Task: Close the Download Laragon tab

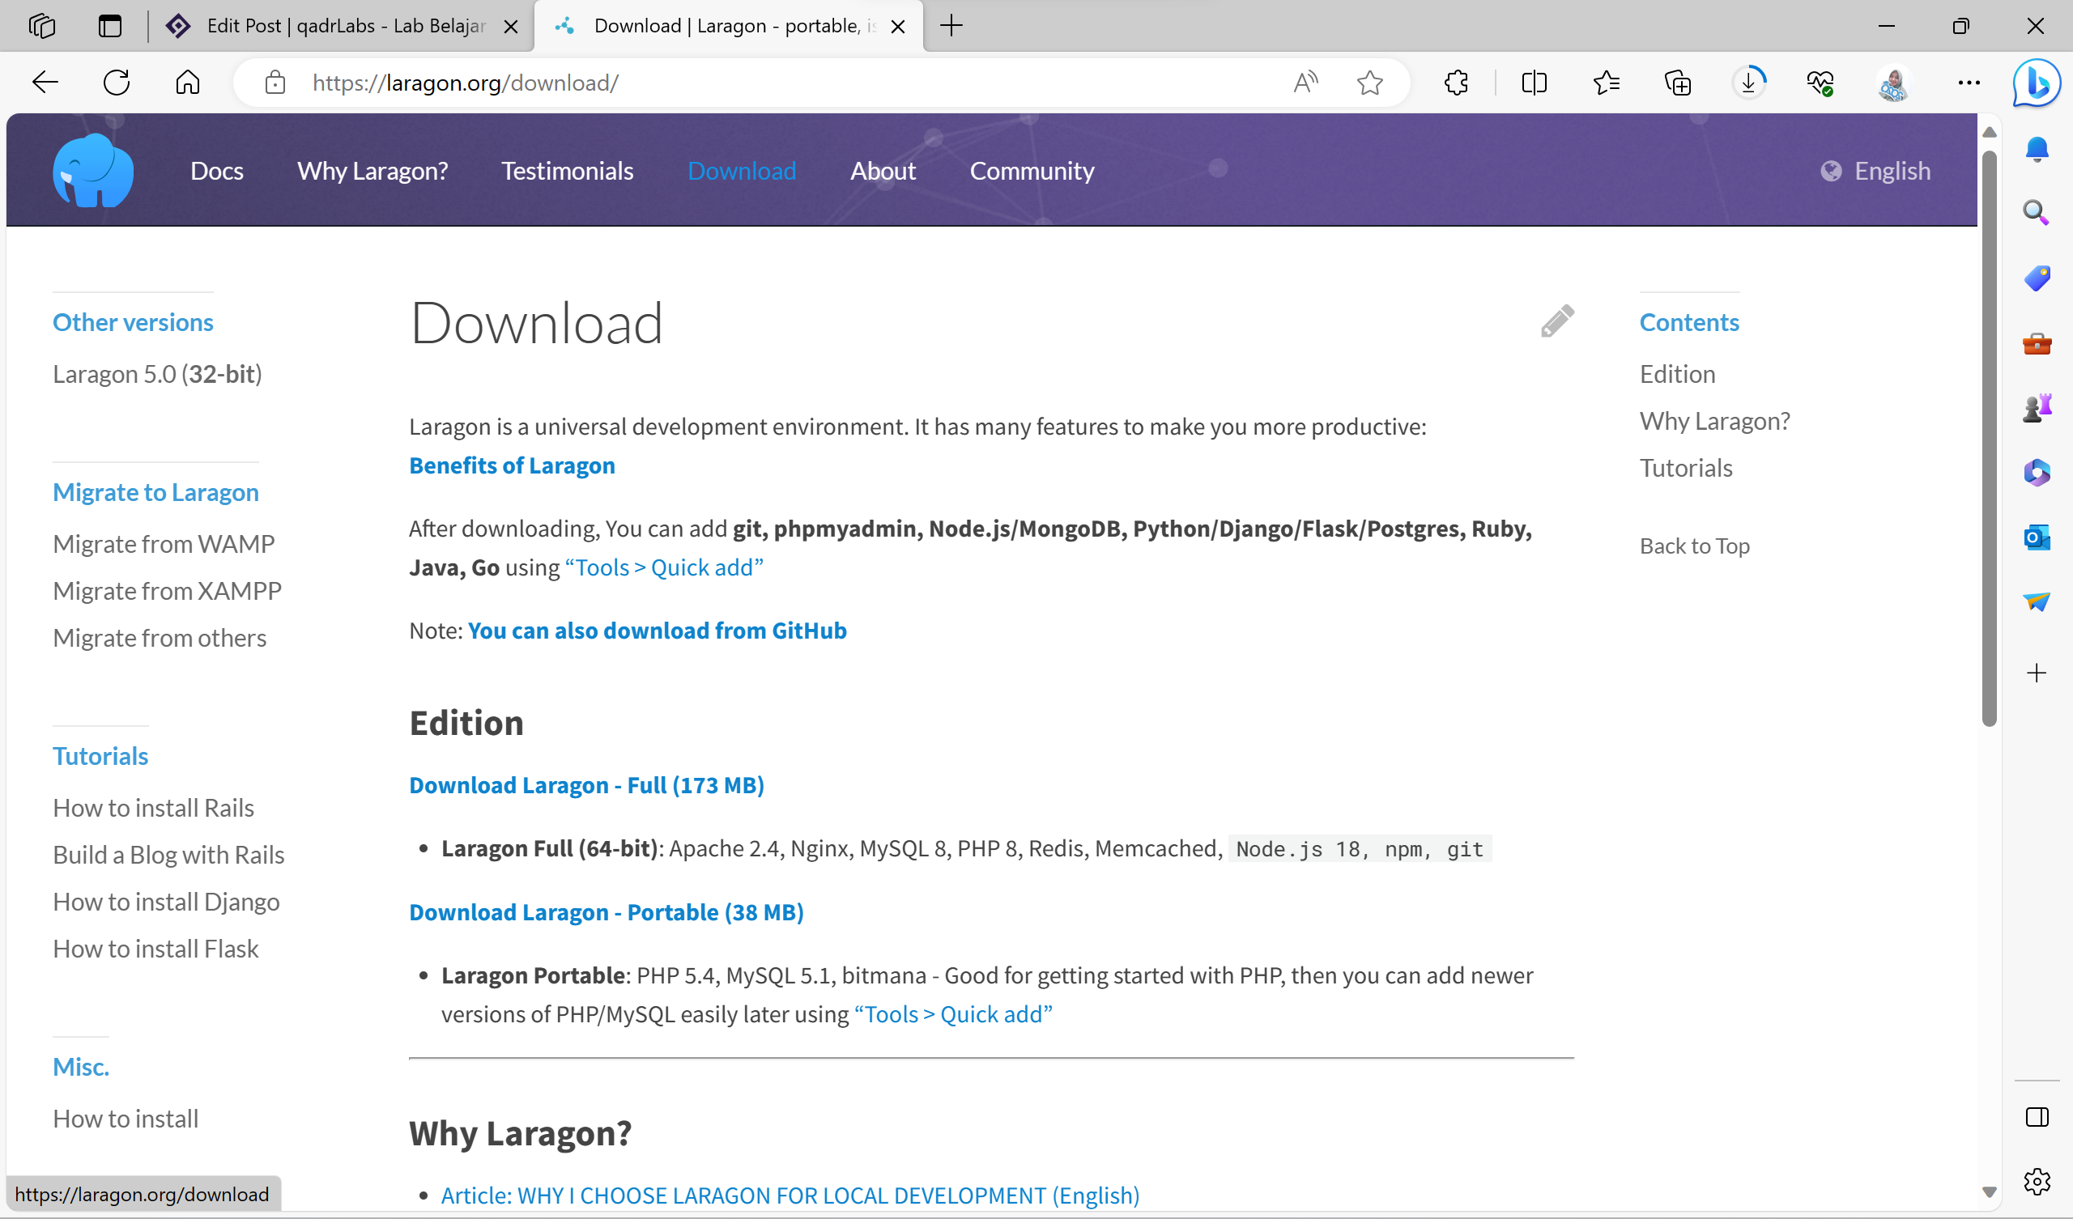Action: pyautogui.click(x=898, y=27)
